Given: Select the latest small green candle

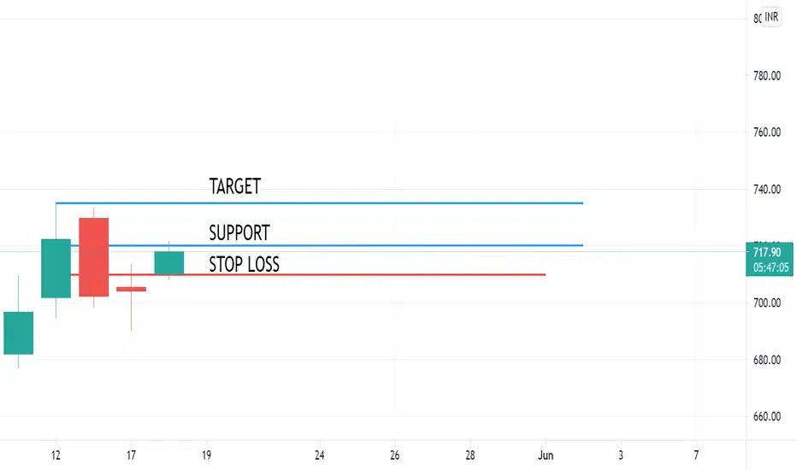Looking at the screenshot, I should pyautogui.click(x=169, y=262).
